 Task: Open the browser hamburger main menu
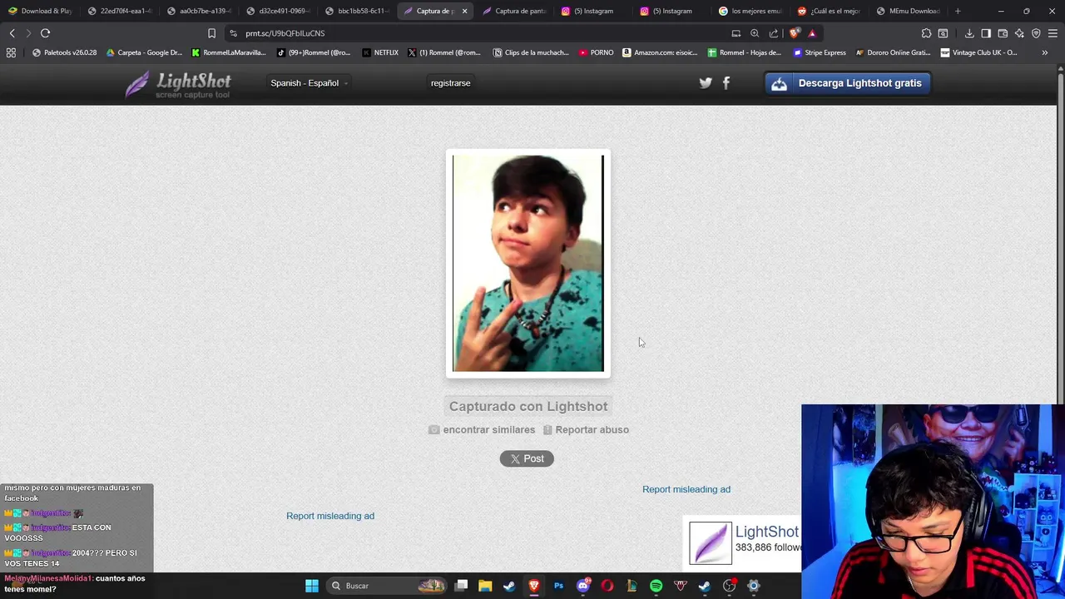tap(1053, 33)
